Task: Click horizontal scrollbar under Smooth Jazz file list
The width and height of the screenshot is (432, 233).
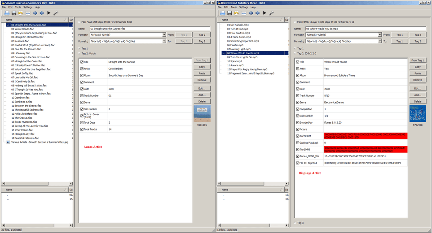Action: tap(37, 183)
